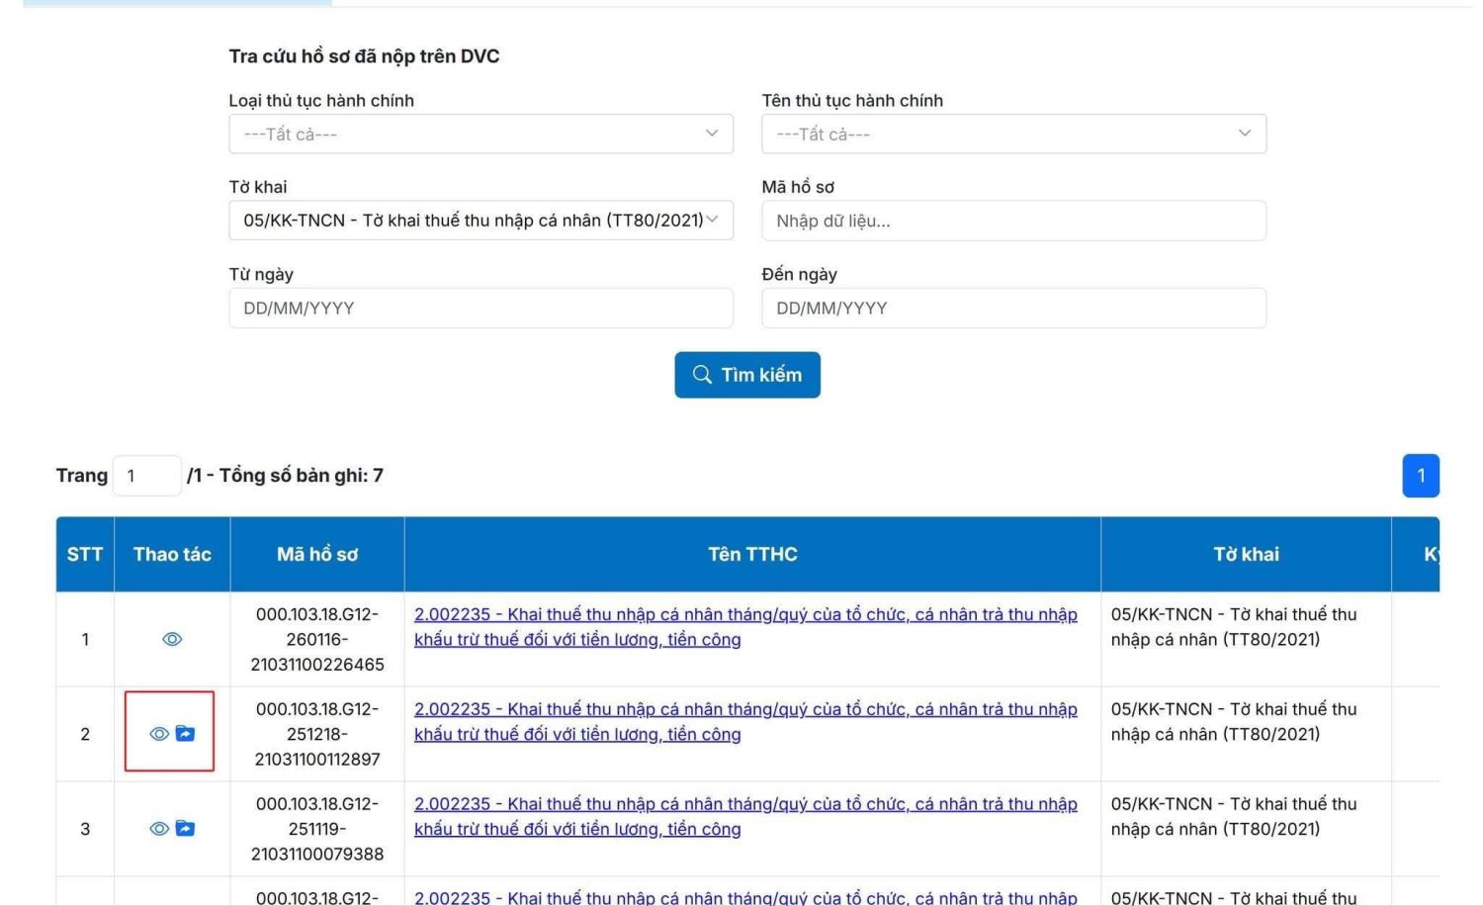
Task: Click the Mã hồ sơ column header
Action: click(x=317, y=554)
